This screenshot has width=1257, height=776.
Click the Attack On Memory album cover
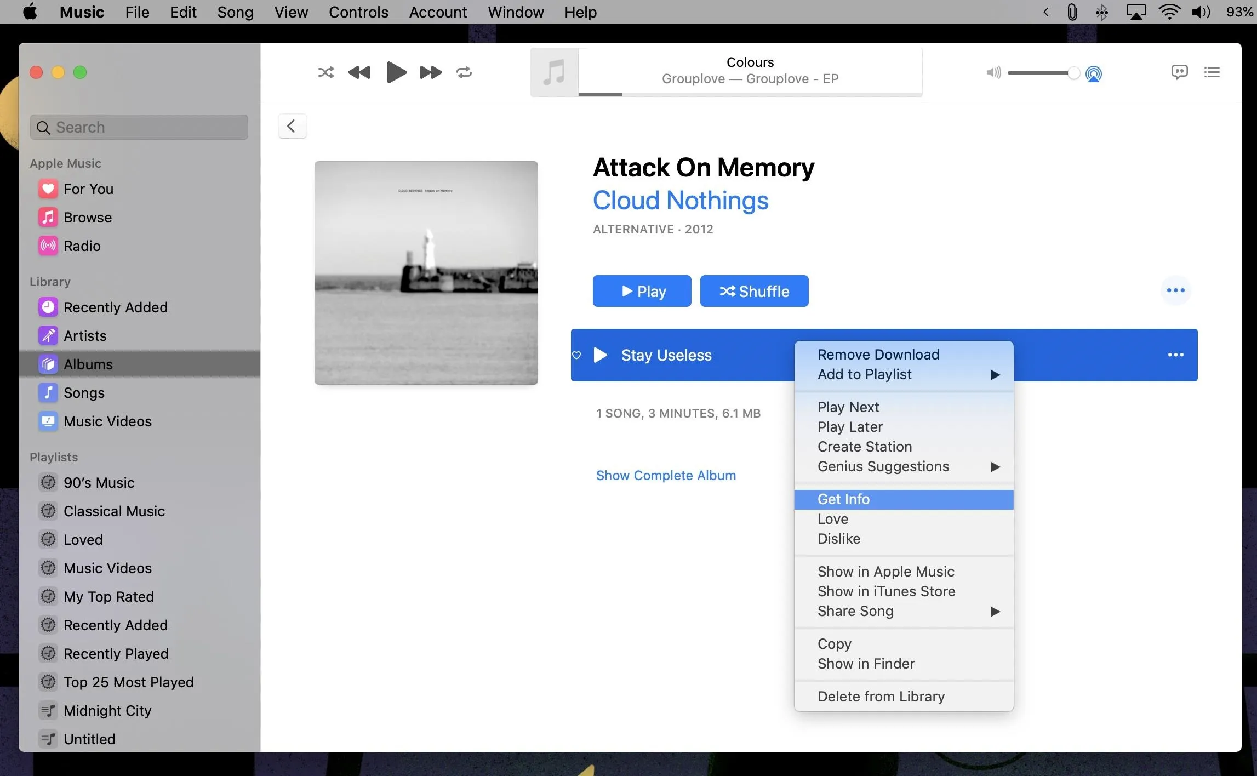point(426,273)
